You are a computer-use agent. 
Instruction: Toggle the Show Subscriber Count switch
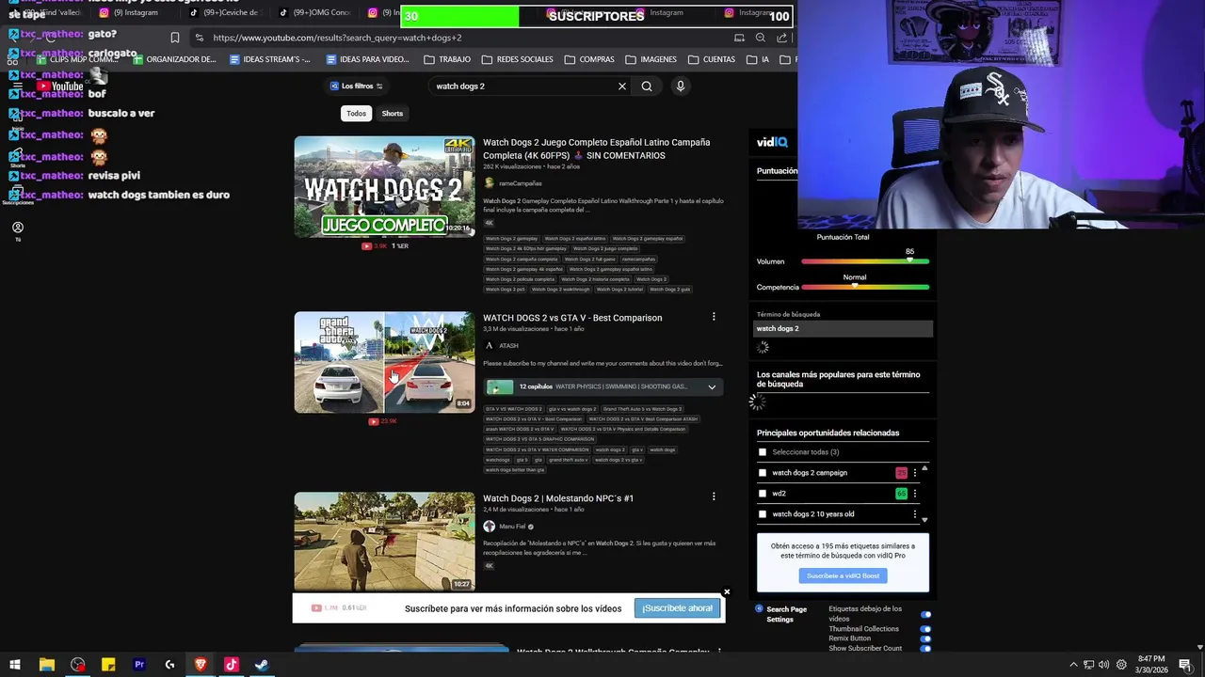pyautogui.click(x=925, y=649)
